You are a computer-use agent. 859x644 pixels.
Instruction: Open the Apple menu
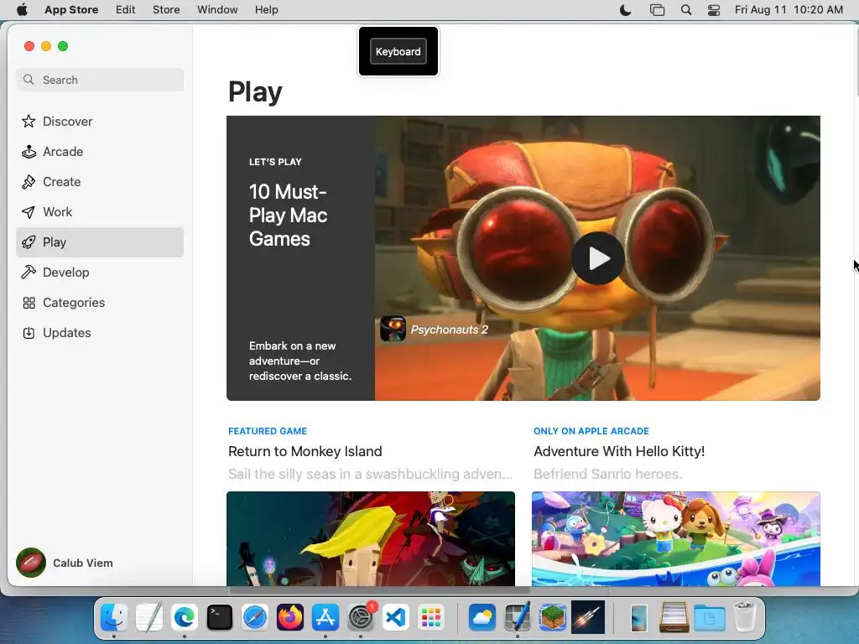tap(22, 10)
